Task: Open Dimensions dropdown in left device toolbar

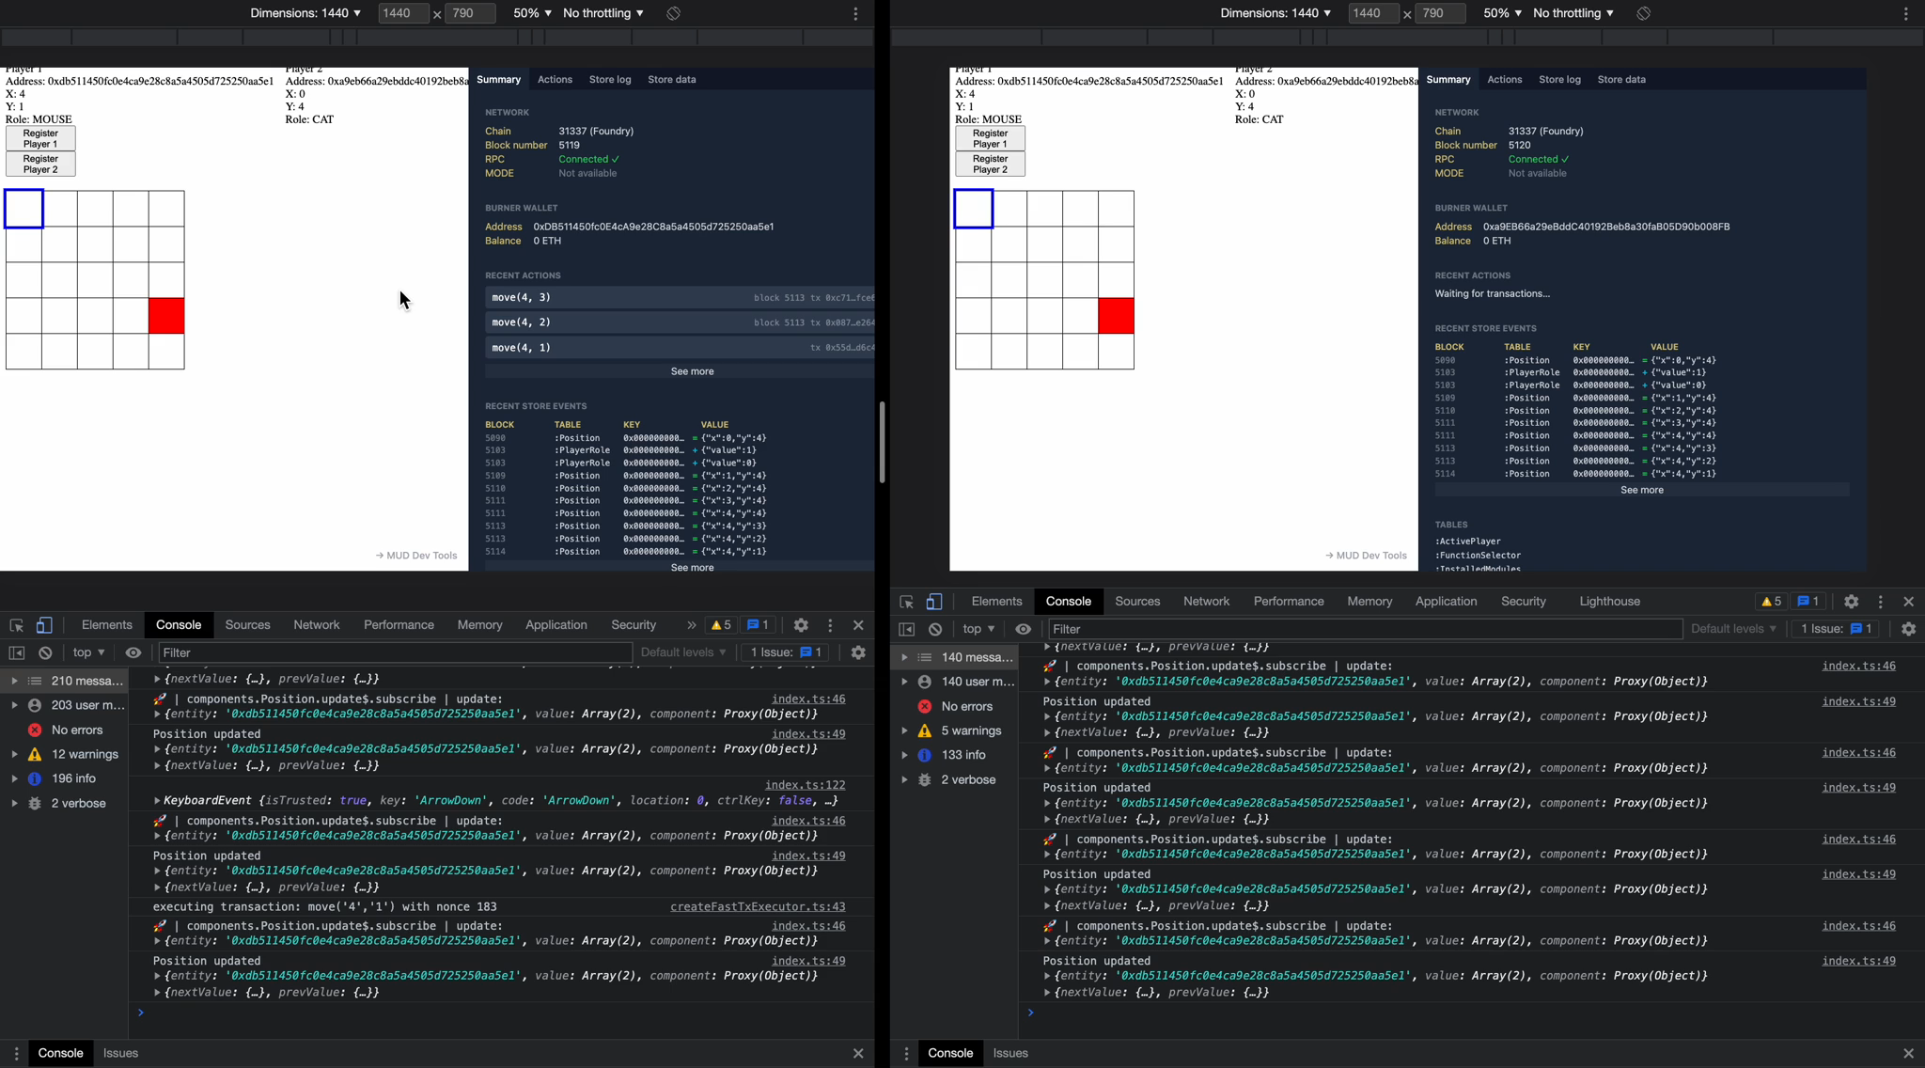Action: point(305,13)
